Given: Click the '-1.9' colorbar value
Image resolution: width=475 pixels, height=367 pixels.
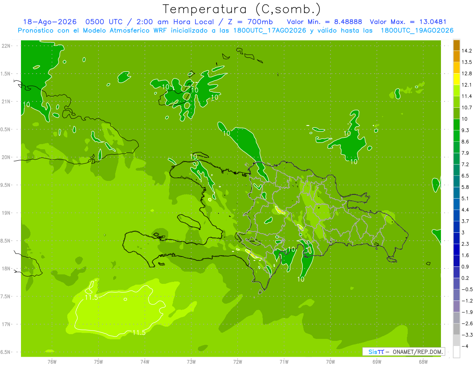Looking at the screenshot, I should coord(467,312).
